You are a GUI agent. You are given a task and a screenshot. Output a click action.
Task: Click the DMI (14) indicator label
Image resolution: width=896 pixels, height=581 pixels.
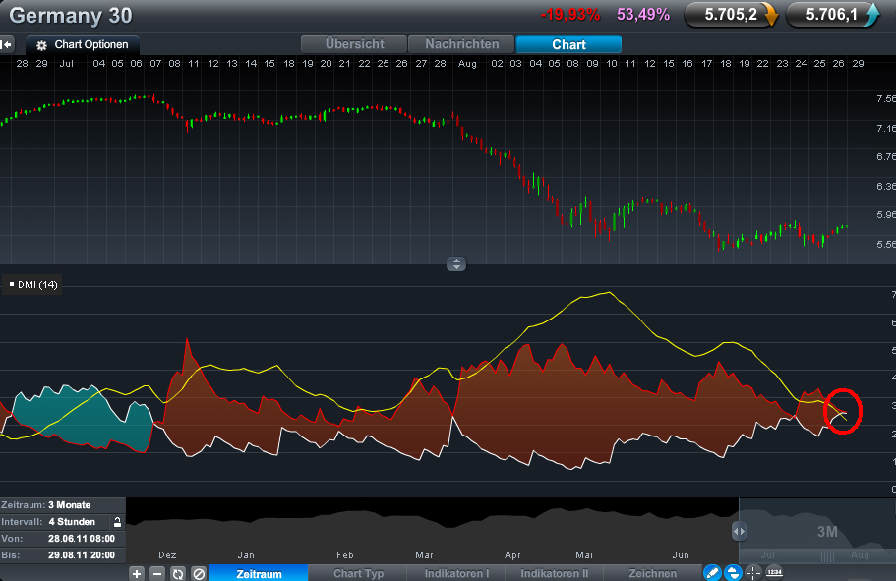33,284
